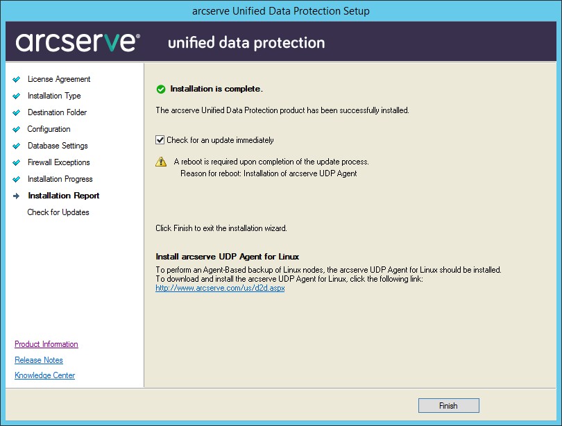Click the arcserve logo in header
Screen dimensions: 562x426
click(x=78, y=42)
